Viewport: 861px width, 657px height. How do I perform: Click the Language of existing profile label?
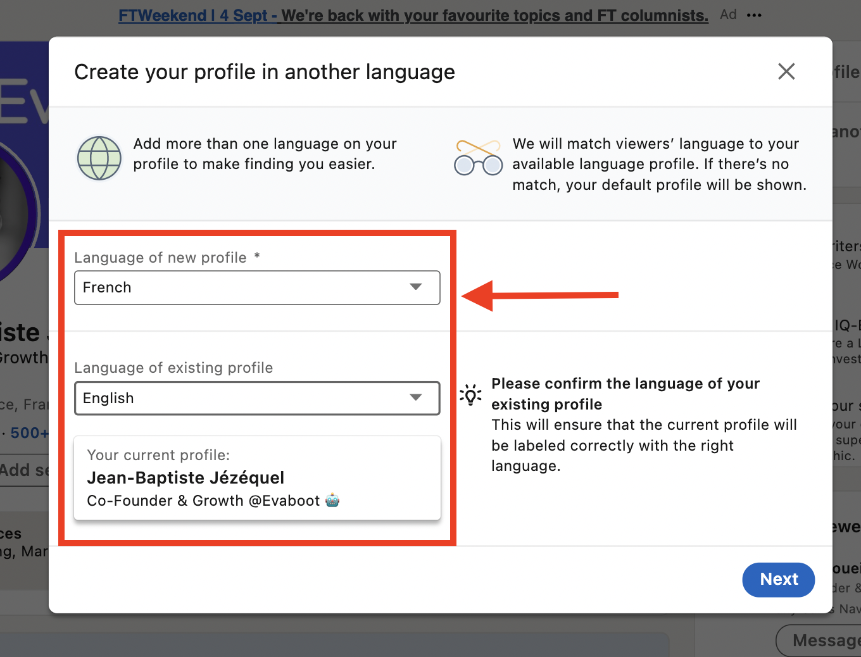pyautogui.click(x=173, y=368)
